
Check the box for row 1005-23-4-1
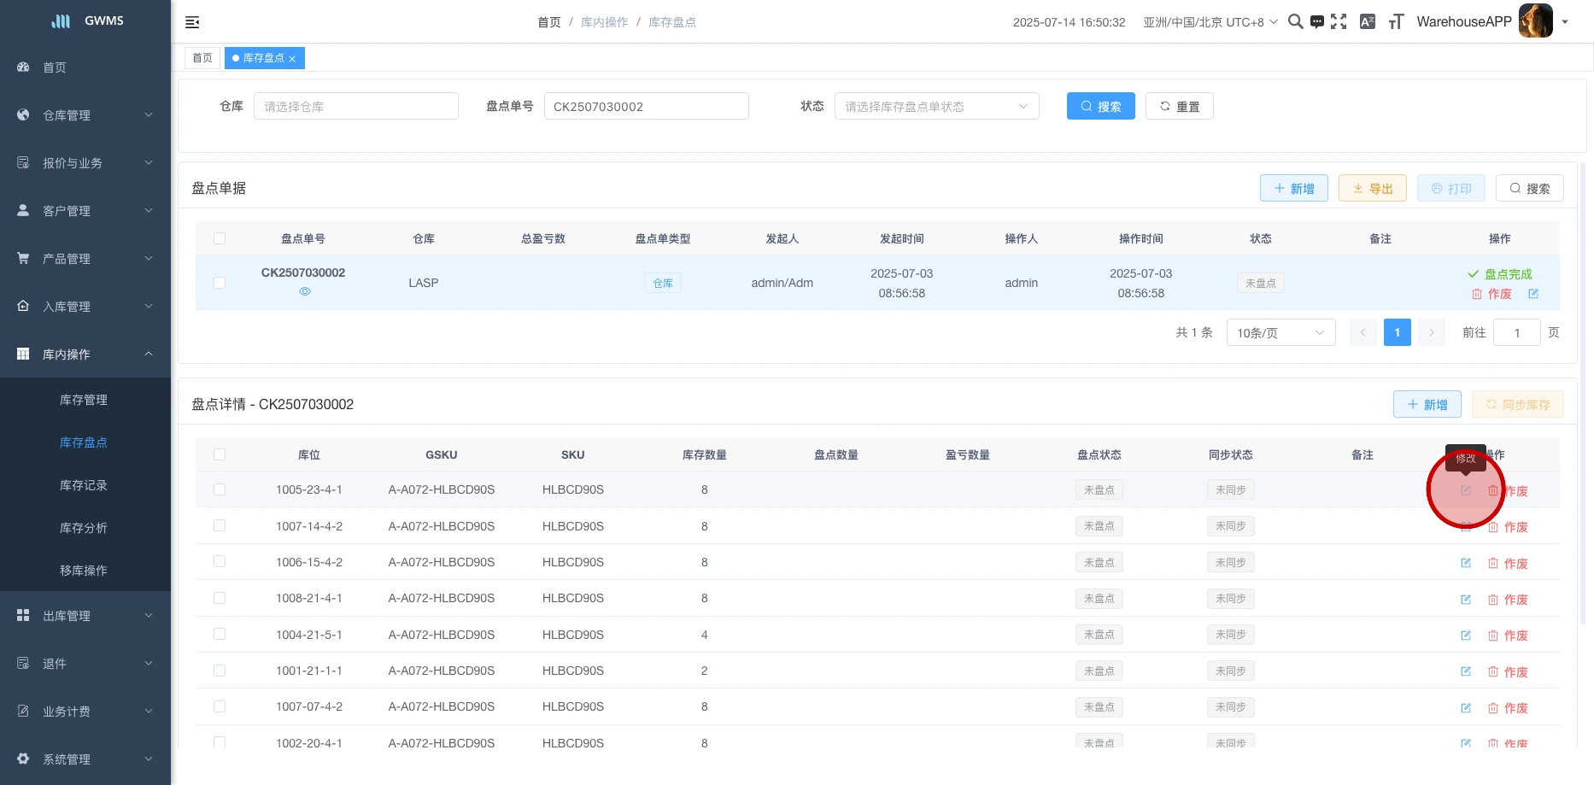click(x=220, y=489)
